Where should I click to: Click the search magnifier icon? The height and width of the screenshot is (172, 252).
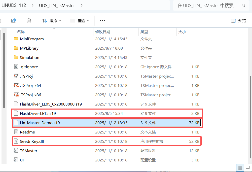click(243, 5)
